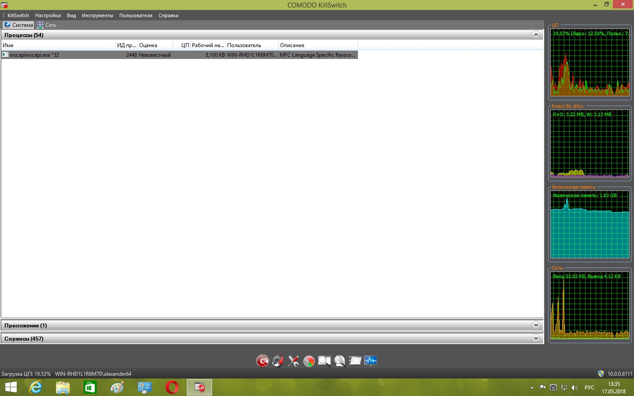Click the Загрузка ЦП: 19.53% status text
634x396 pixels.
pos(26,374)
